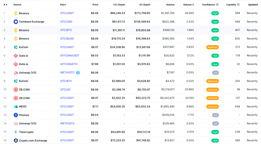This screenshot has width=261, height=144.
Task: Open the GTC/USD pair link
Action: tap(66, 22)
